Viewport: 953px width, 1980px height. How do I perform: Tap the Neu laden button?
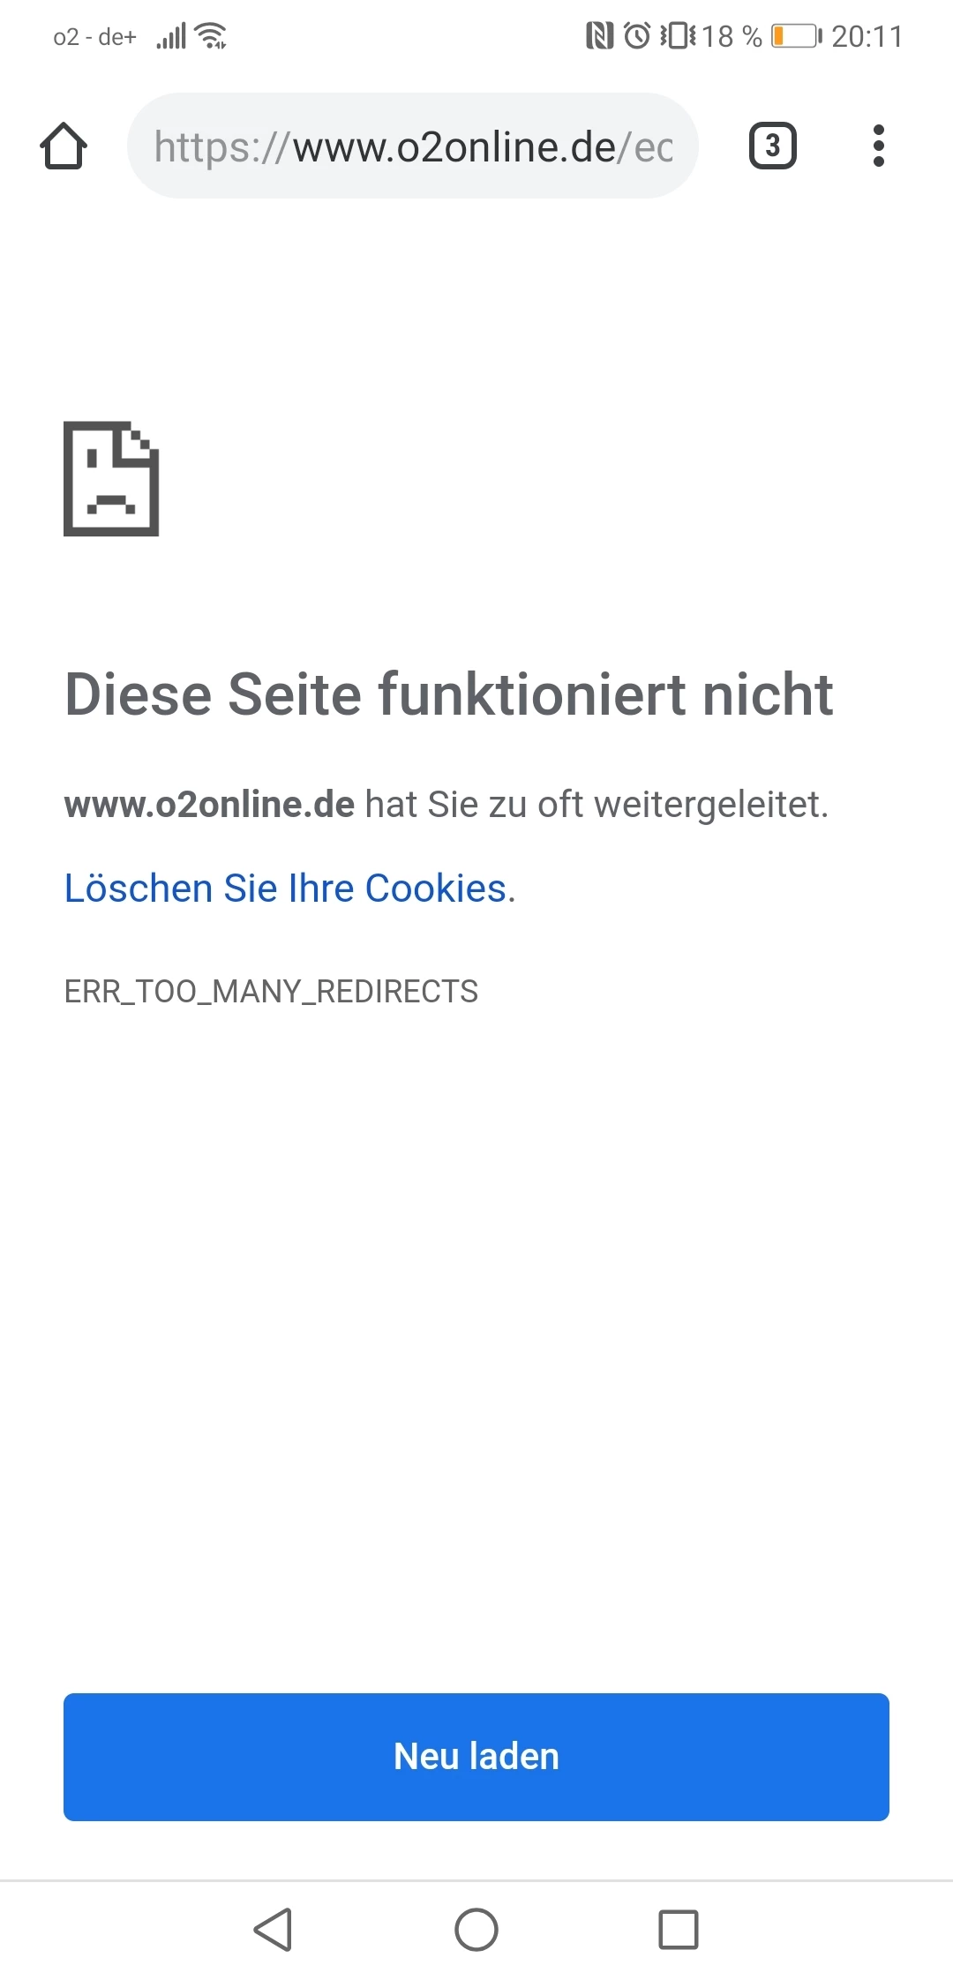[x=476, y=1756]
